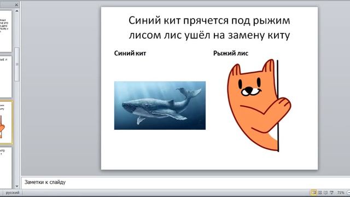Screen dimensions: 350x197
Task: Click the 'Рыжий лис' heading text
Action: [231, 53]
